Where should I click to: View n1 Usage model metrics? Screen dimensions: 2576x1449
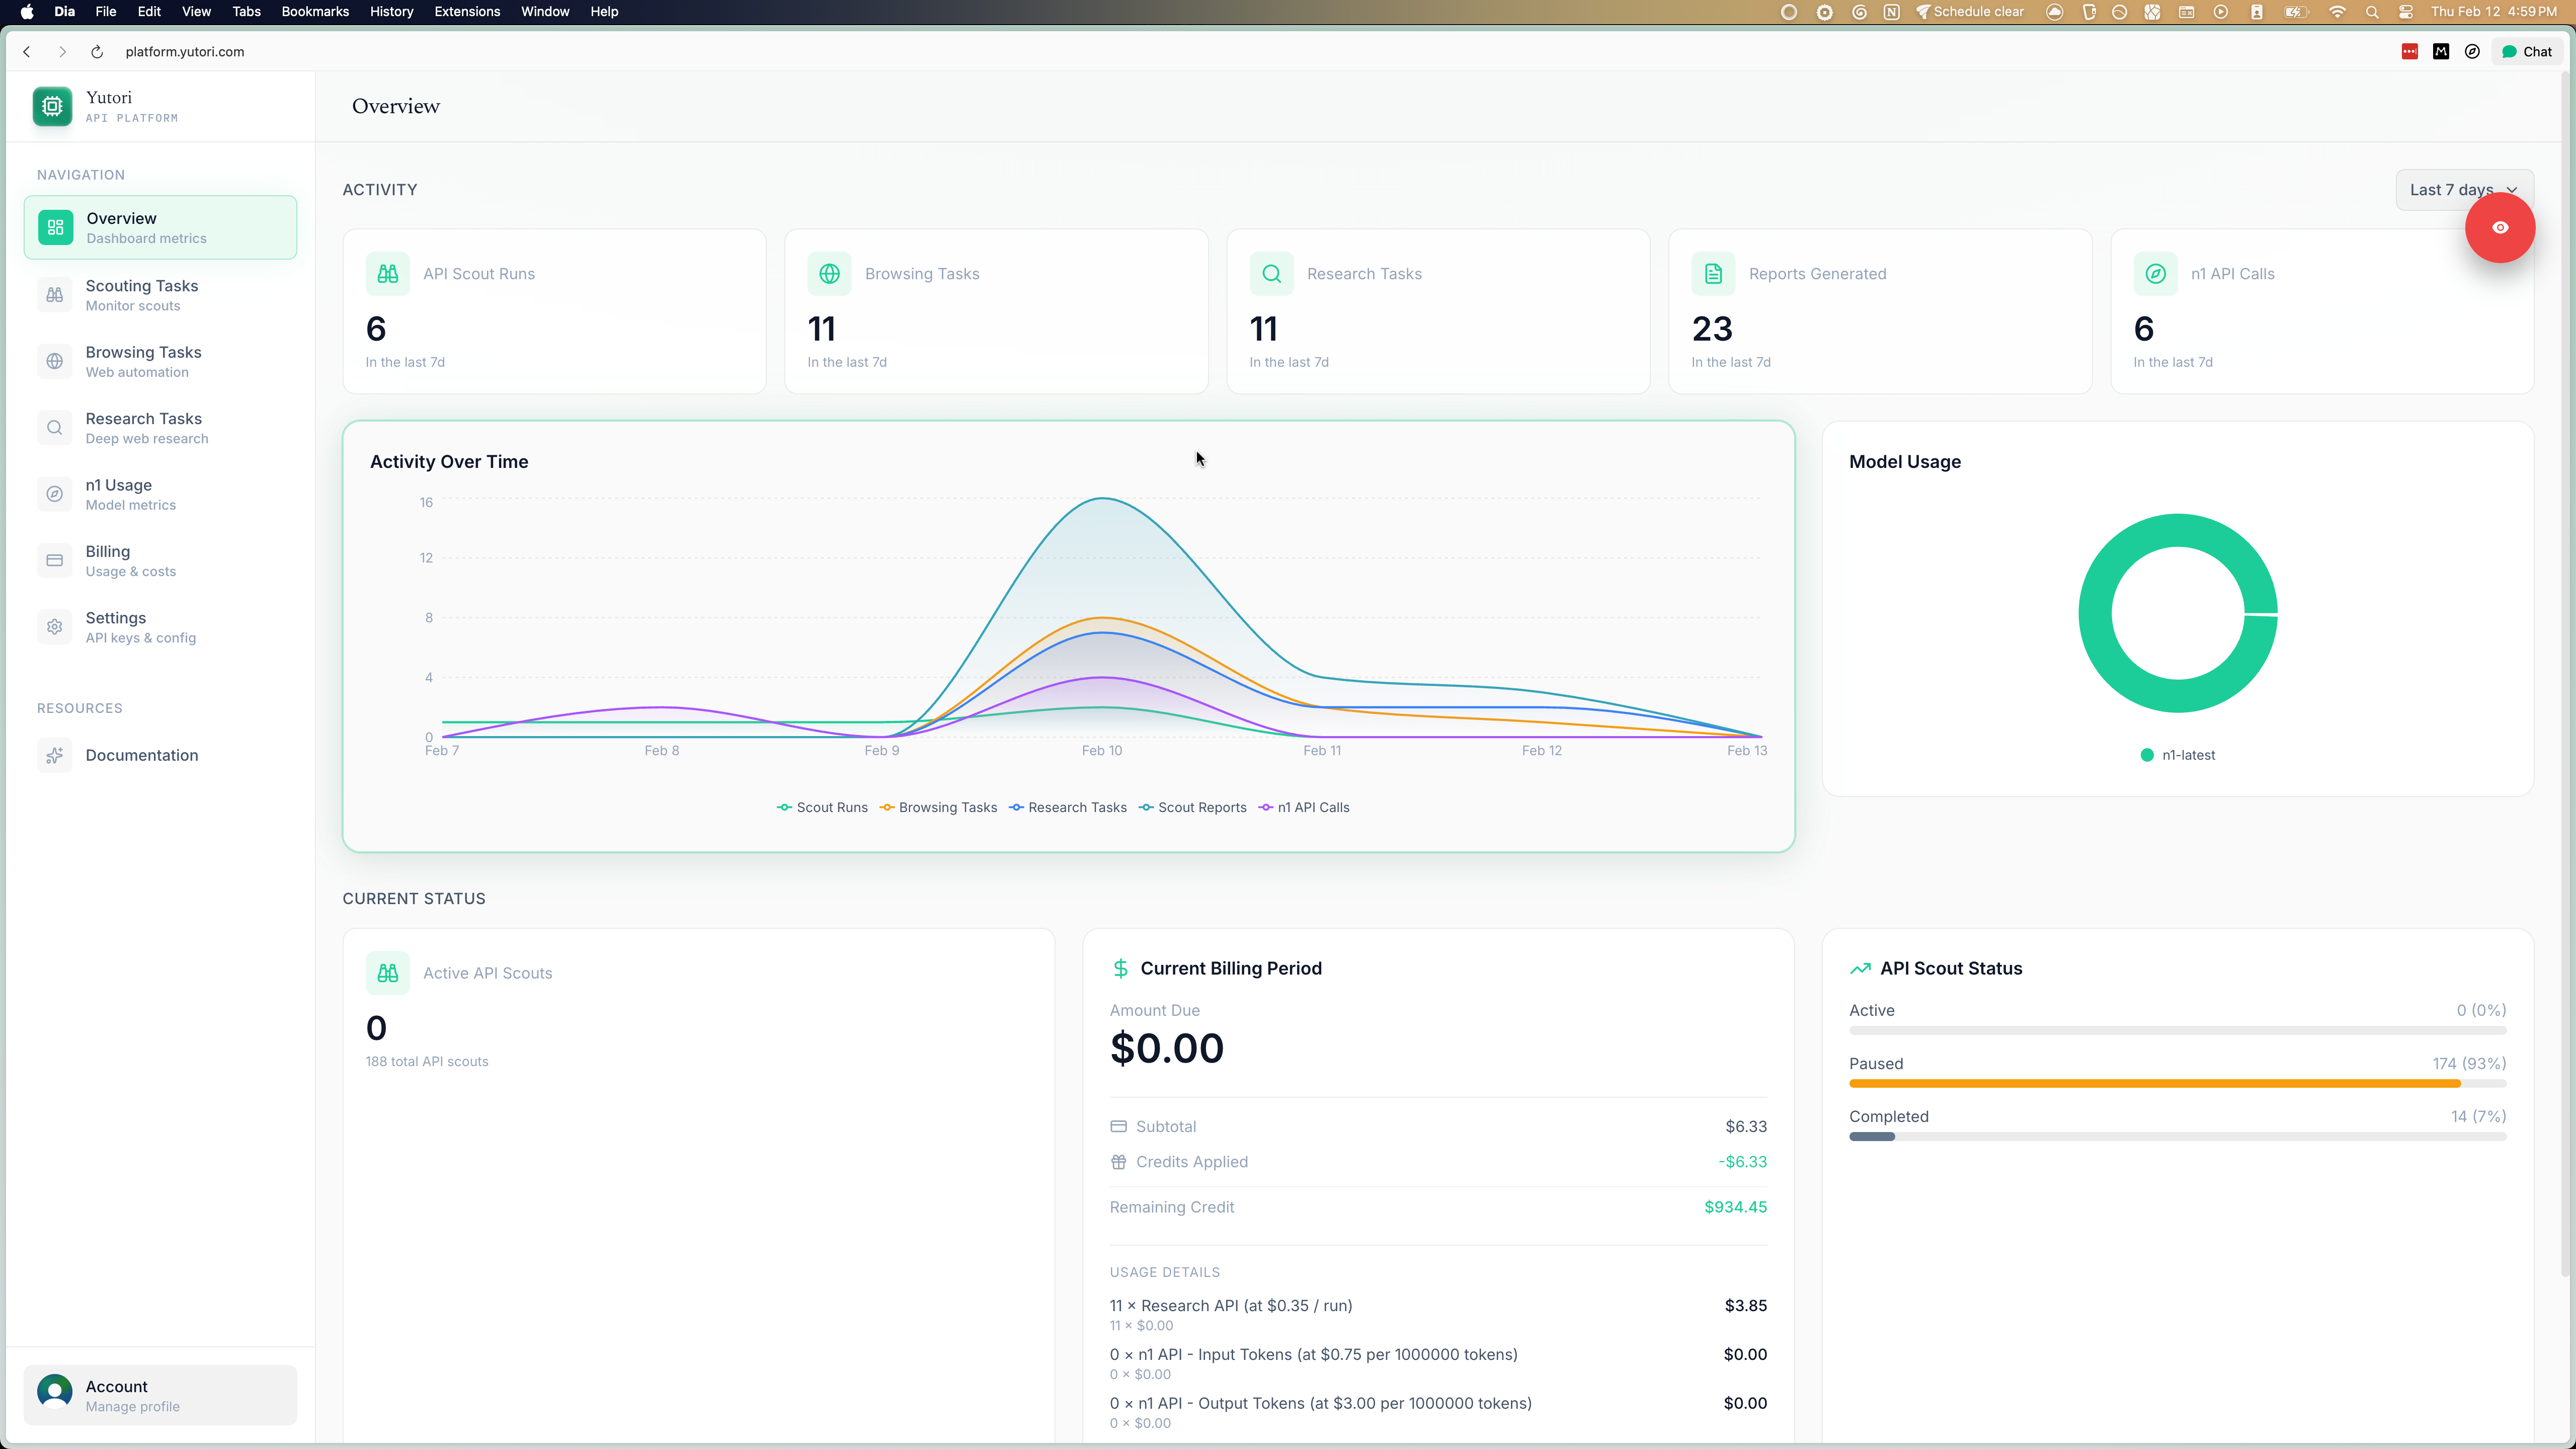[x=159, y=494]
